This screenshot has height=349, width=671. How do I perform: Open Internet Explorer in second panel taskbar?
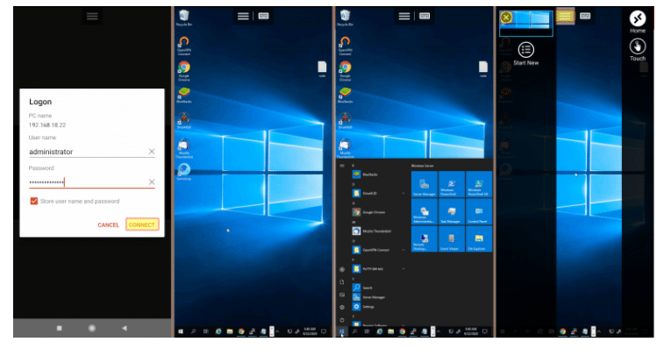click(x=218, y=331)
